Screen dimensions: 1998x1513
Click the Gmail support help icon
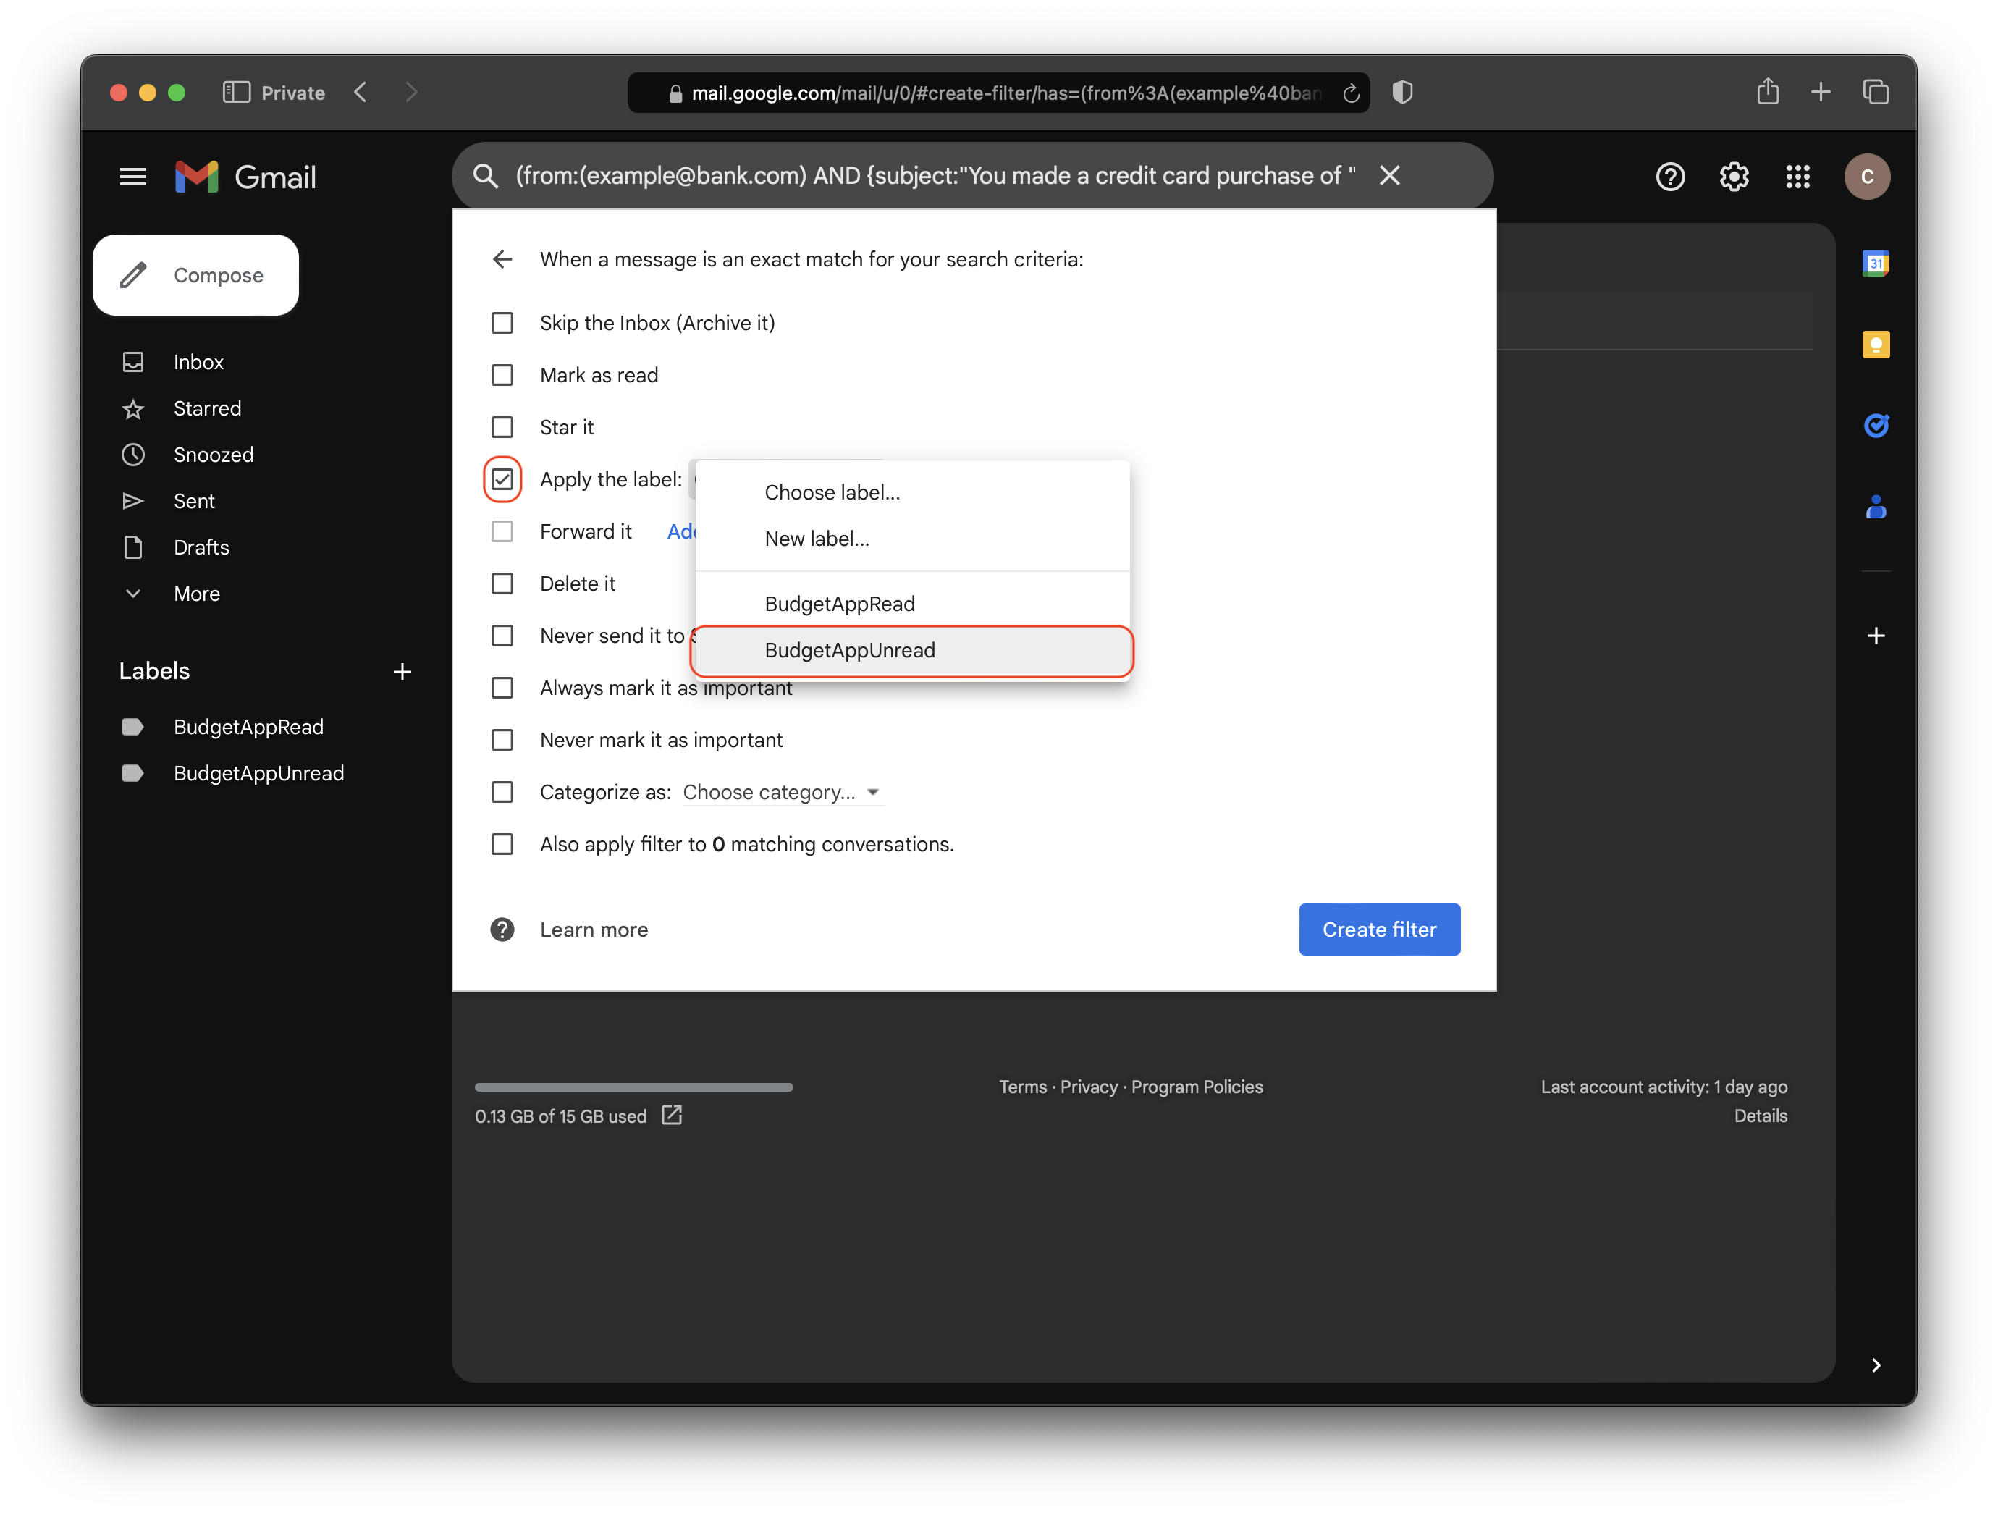coord(1670,176)
